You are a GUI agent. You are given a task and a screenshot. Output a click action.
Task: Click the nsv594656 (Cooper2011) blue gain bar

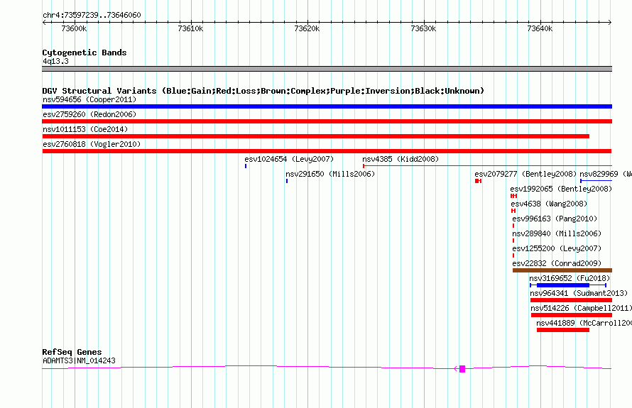coord(327,106)
